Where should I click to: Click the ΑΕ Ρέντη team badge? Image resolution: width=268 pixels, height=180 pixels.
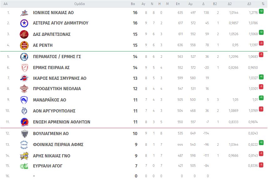click(x=24, y=45)
